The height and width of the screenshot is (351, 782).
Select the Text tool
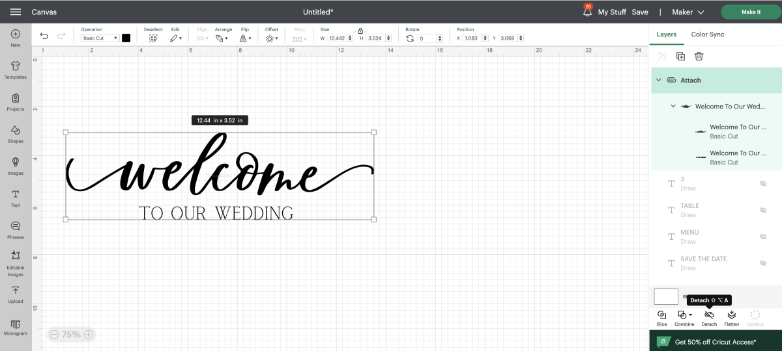coord(16,198)
